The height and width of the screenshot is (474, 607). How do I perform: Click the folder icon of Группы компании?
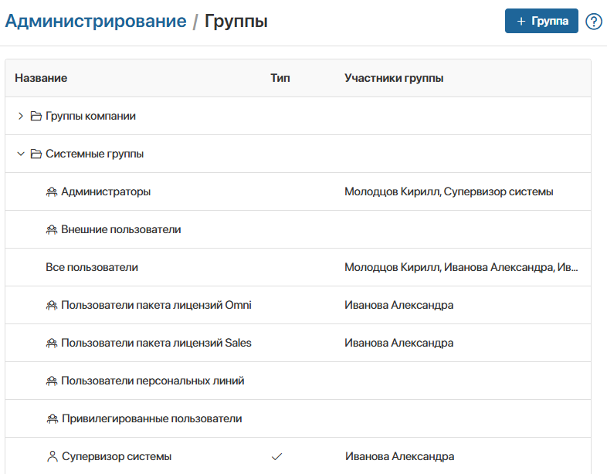coord(36,116)
